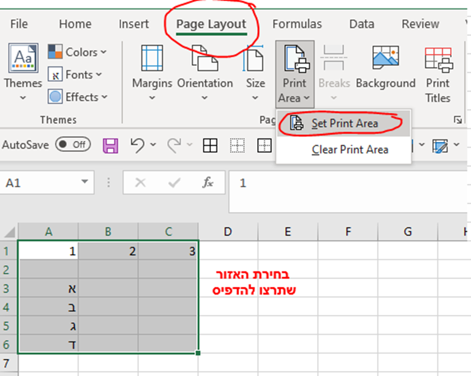Switch to the Home tab
This screenshot has width=471, height=376.
(x=75, y=24)
